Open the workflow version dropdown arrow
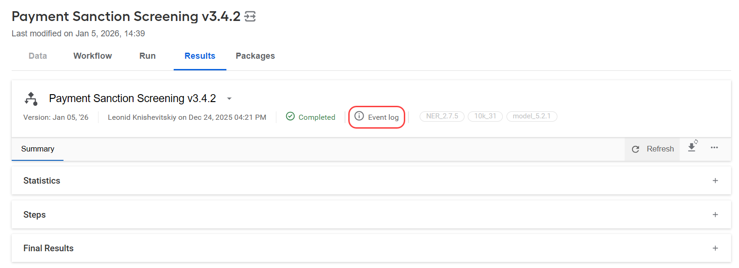Screen dimensions: 739x268 (x=229, y=99)
